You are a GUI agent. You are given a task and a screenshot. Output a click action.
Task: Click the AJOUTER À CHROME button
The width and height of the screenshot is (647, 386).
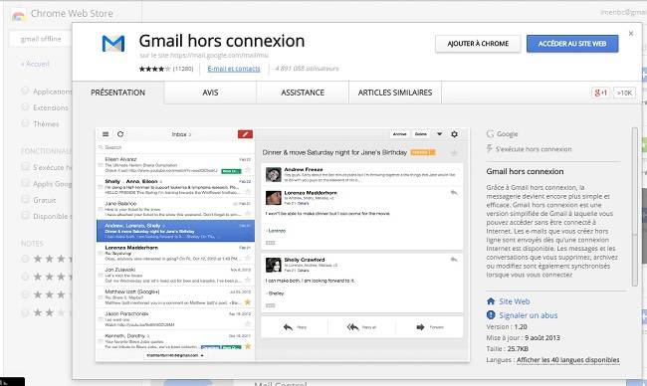coord(478,44)
